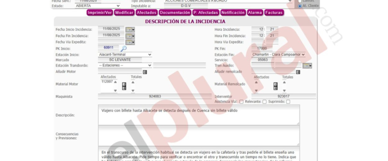Viewport: 388px width, 161px height.
Task: Enable the Suprimido checkbox
Action: 288,102
